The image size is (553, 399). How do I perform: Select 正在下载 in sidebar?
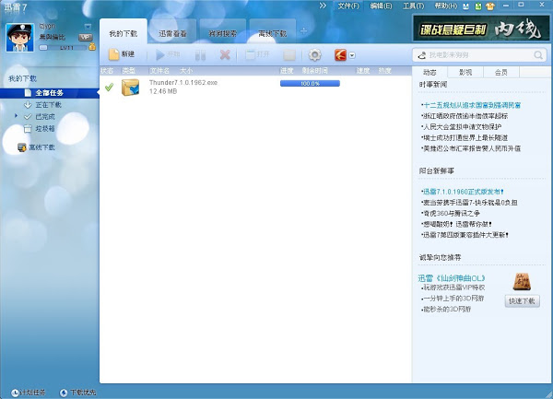point(48,105)
